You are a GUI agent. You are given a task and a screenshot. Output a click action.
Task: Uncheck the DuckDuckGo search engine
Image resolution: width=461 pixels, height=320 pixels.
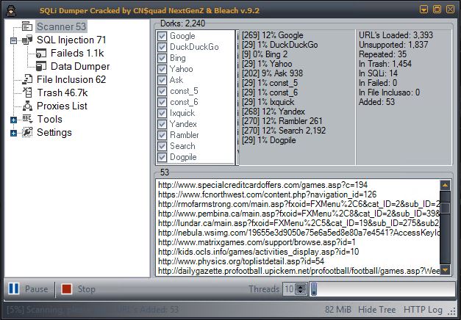[x=162, y=47]
